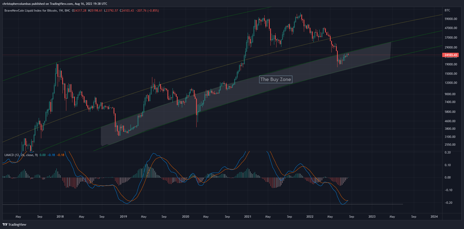The image size is (464, 229).
Task: Select the 'BraveNewCoin Liquid Index for Bitcoin' title
Action: (31, 11)
